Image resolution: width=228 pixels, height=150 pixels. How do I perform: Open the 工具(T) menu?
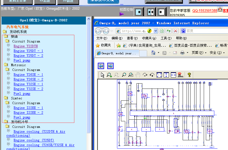point(166,38)
